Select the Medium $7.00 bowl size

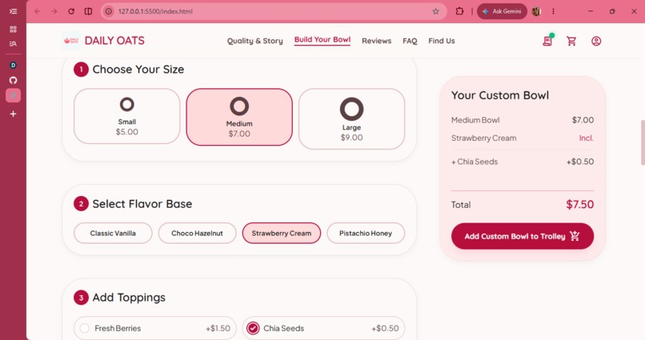point(239,117)
